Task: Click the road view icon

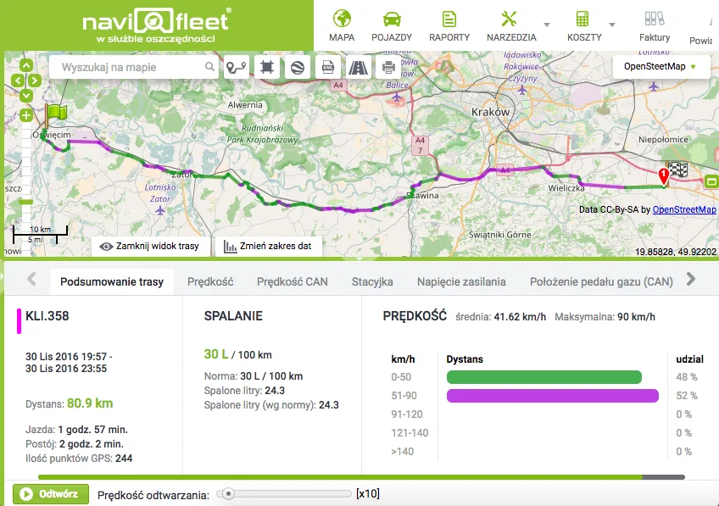Action: pos(358,68)
